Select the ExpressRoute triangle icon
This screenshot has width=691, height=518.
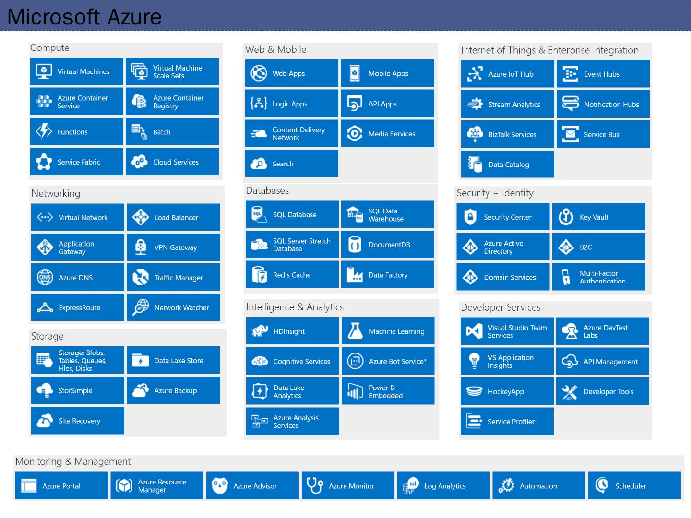pos(45,307)
